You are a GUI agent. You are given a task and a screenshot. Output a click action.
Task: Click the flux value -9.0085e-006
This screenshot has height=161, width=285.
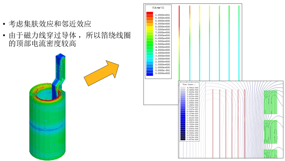pos(193,111)
